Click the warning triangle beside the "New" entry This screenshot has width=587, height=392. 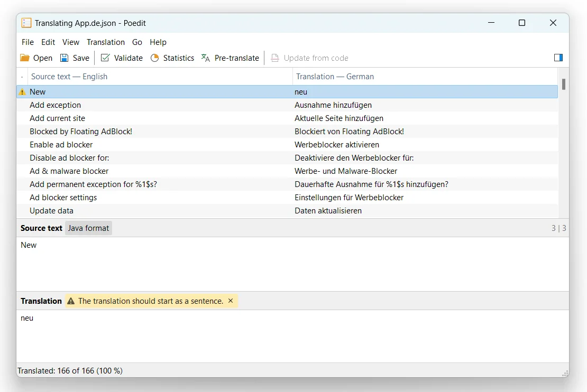point(22,91)
